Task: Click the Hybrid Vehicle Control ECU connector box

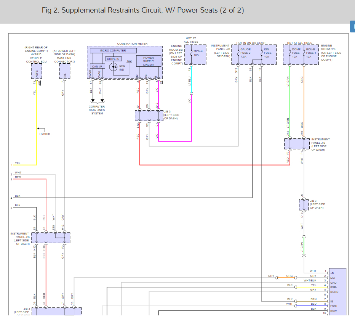Action: [x=37, y=71]
